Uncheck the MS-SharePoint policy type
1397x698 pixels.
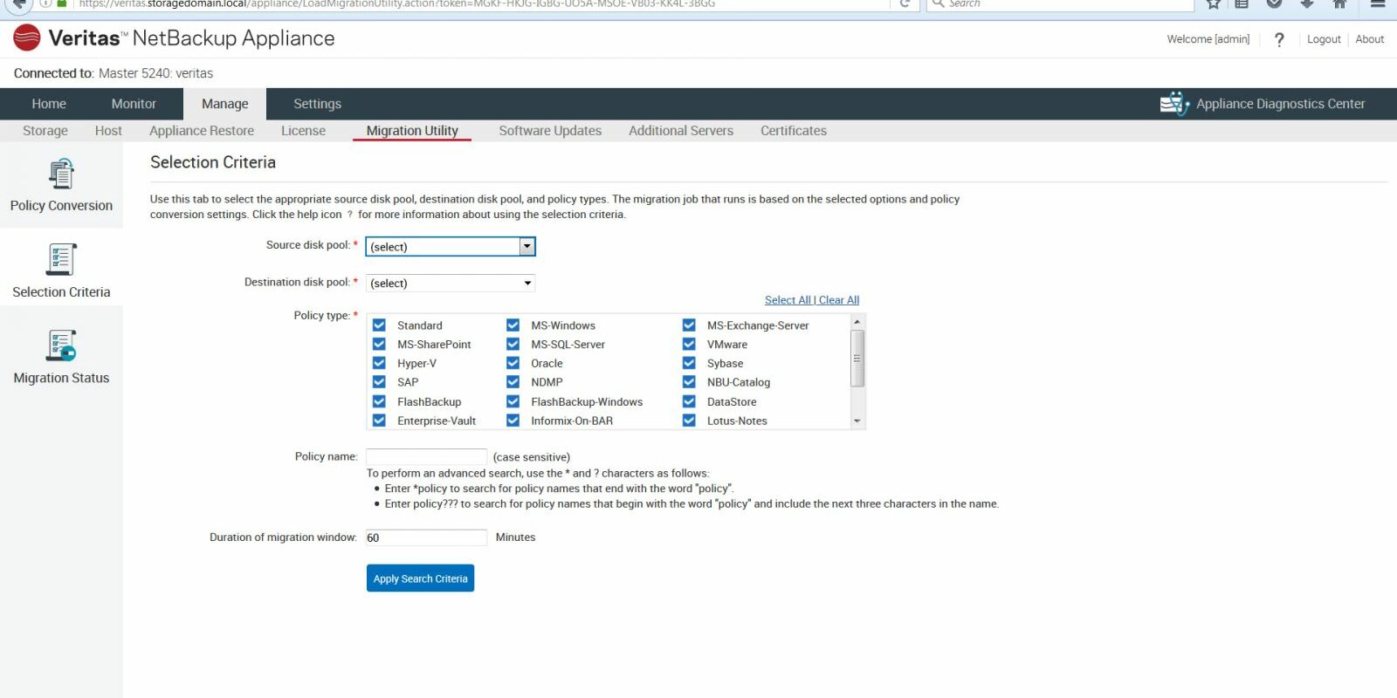[379, 344]
